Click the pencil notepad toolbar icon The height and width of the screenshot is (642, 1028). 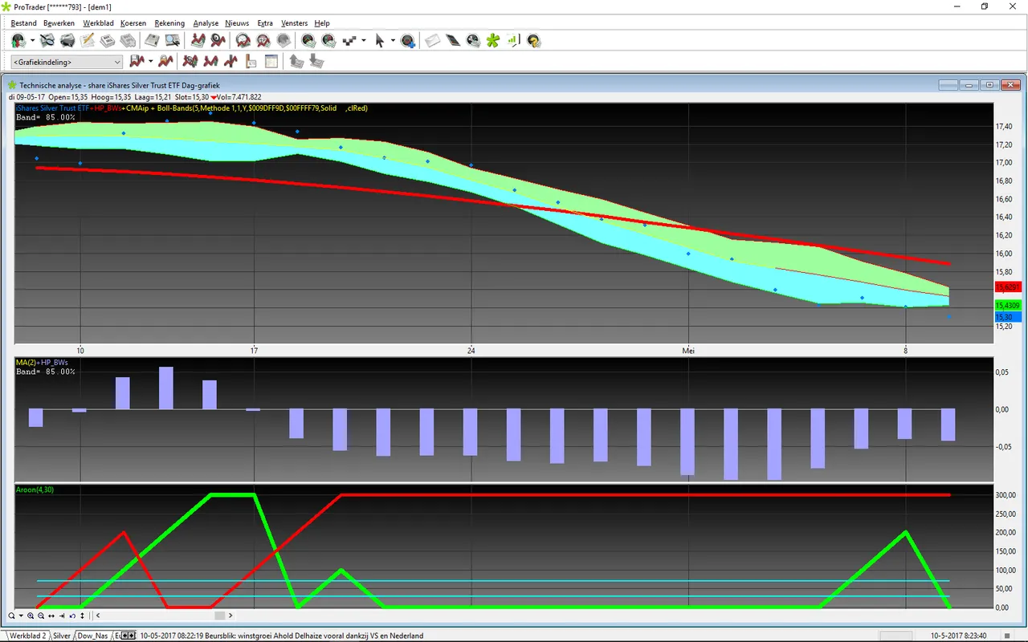(x=88, y=40)
